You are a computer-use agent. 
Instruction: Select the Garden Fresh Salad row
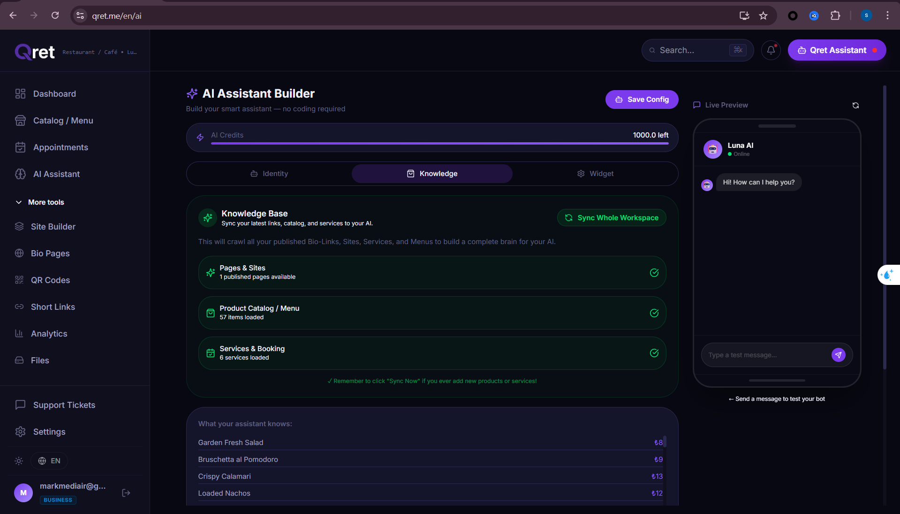click(430, 443)
